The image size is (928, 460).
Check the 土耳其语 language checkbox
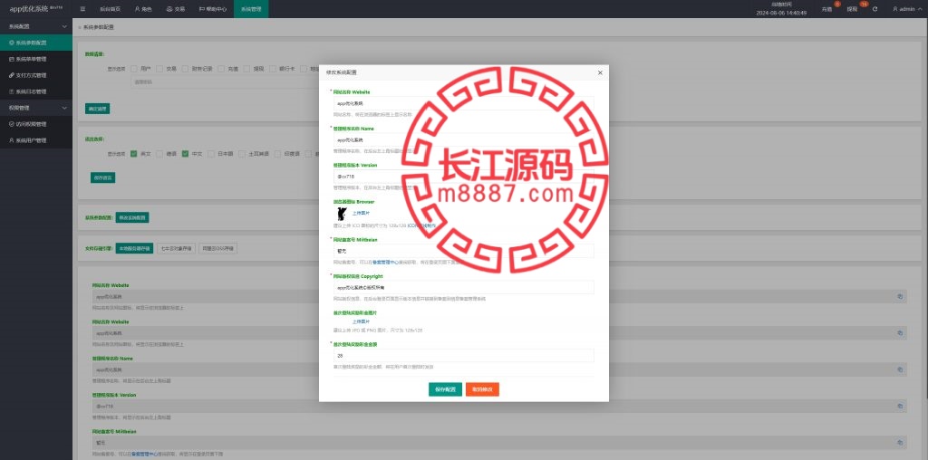pyautogui.click(x=243, y=154)
